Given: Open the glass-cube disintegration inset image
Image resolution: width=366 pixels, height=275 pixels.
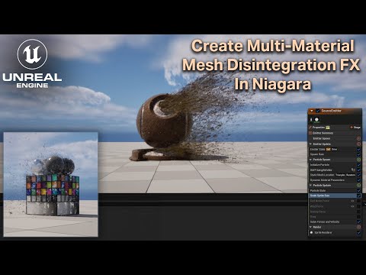Looking at the screenshot, I should tap(50, 184).
